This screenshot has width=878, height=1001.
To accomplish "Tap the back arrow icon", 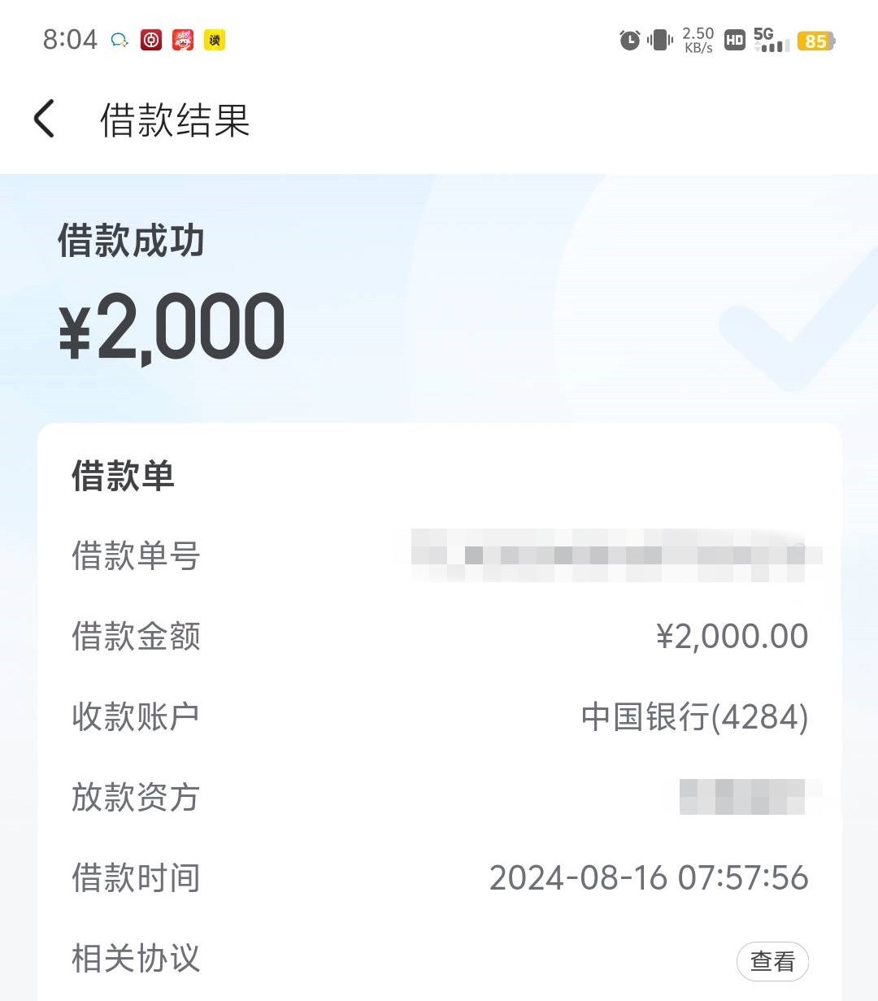I will click(44, 119).
